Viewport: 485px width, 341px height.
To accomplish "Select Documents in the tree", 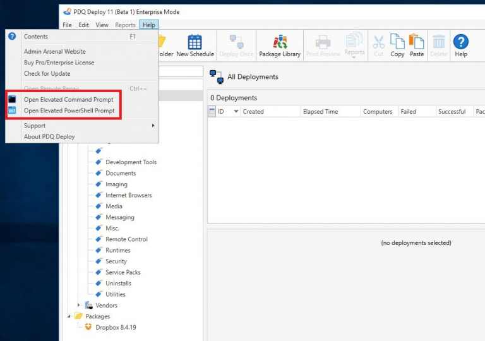I will coord(121,173).
